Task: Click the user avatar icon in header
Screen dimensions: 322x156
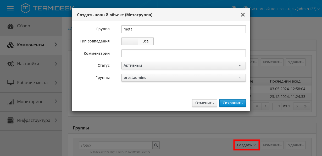Action: tap(246, 9)
